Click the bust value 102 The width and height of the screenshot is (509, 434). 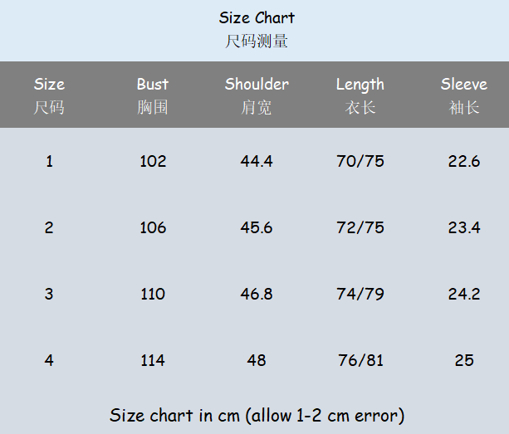(x=153, y=161)
